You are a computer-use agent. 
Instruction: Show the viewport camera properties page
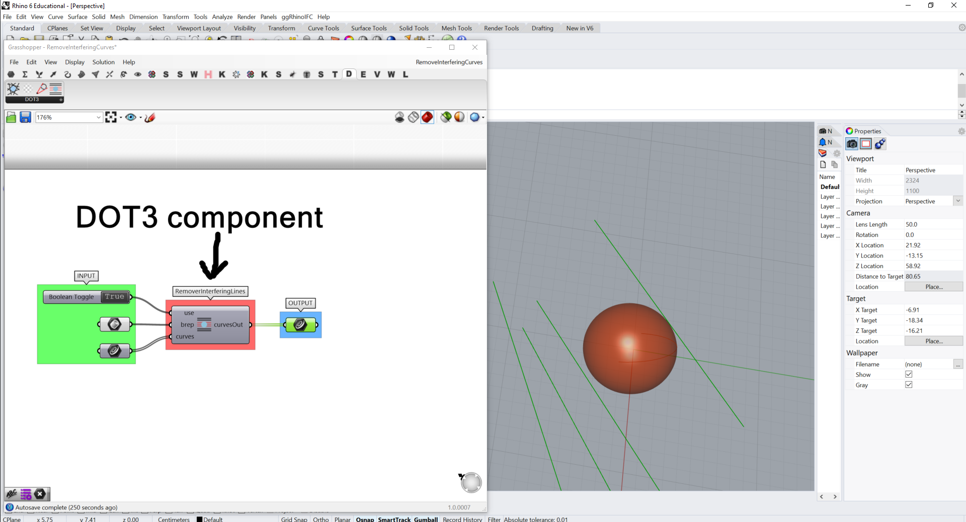pyautogui.click(x=852, y=144)
